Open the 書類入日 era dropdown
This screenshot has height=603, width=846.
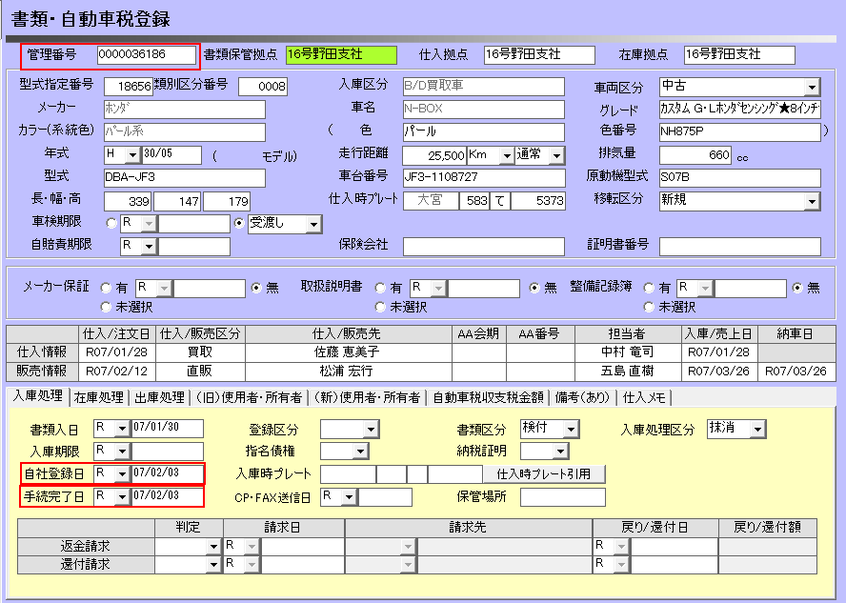tap(123, 429)
